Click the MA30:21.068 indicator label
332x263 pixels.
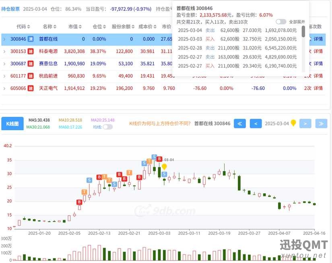click(x=38, y=127)
